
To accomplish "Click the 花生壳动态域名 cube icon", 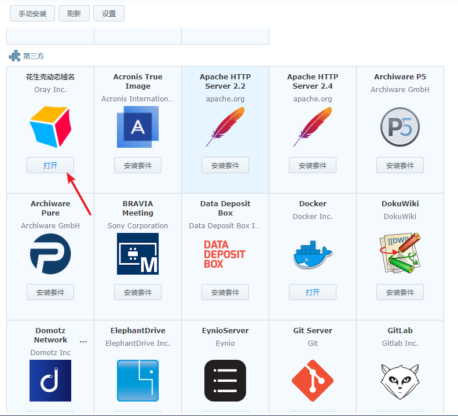I will pos(50,126).
